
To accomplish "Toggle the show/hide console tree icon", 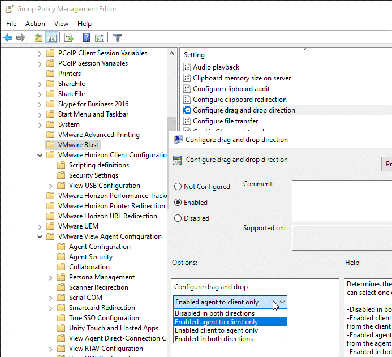I will click(x=51, y=38).
